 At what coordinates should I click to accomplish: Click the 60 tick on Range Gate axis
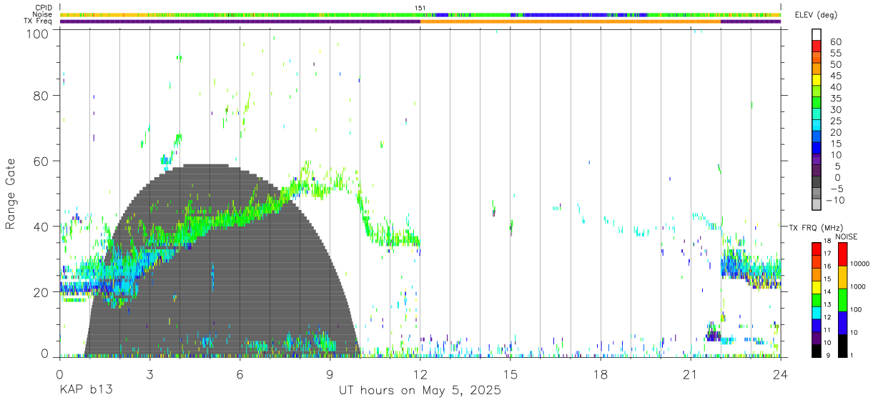(41, 161)
